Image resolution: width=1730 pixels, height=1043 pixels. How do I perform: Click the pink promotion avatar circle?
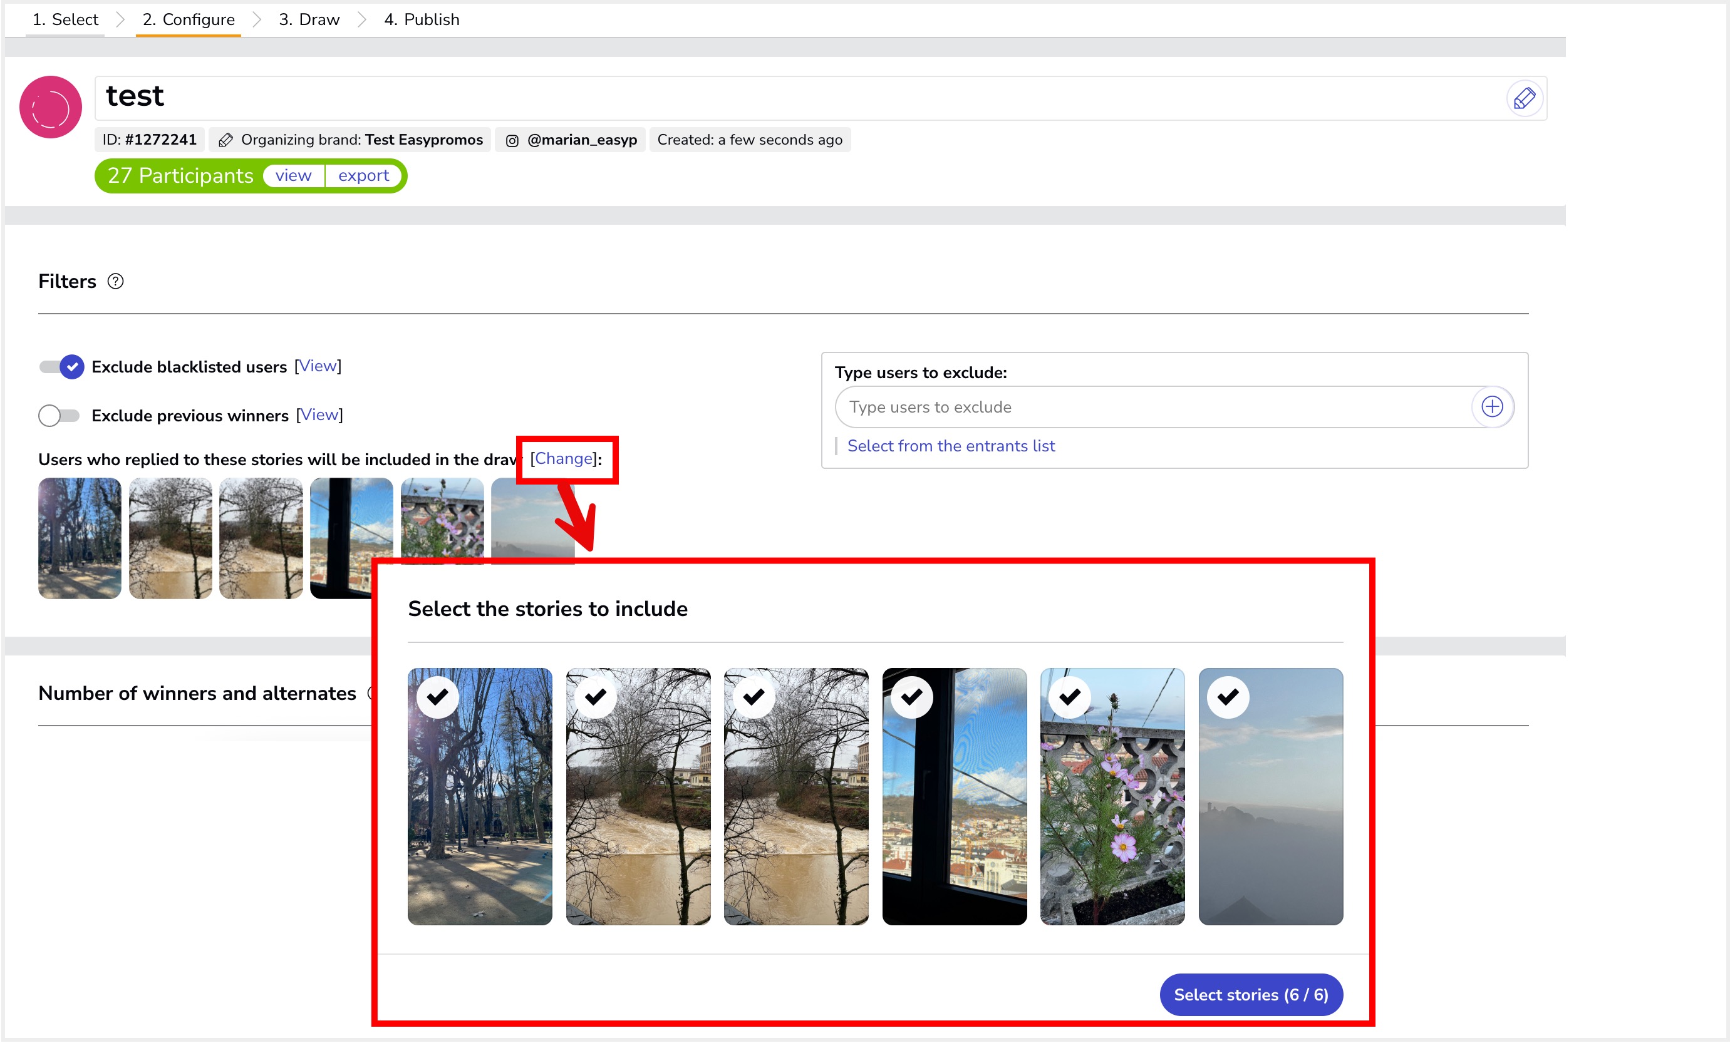(x=51, y=108)
